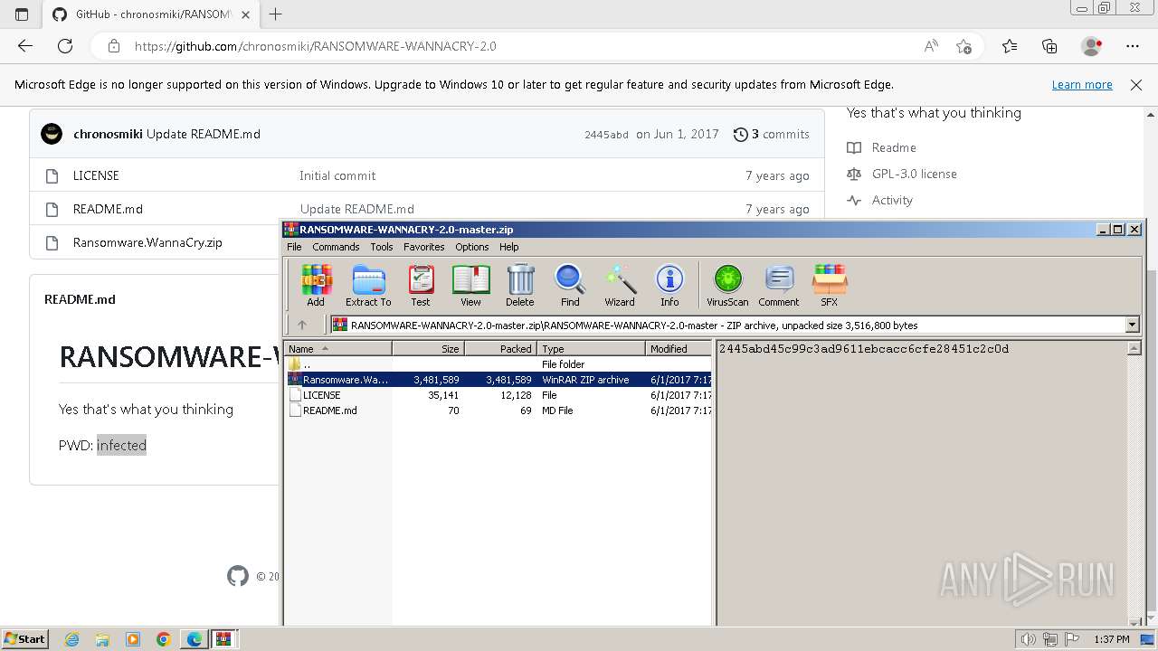1158x651 pixels.
Task: Open the Tools menu
Action: [382, 247]
